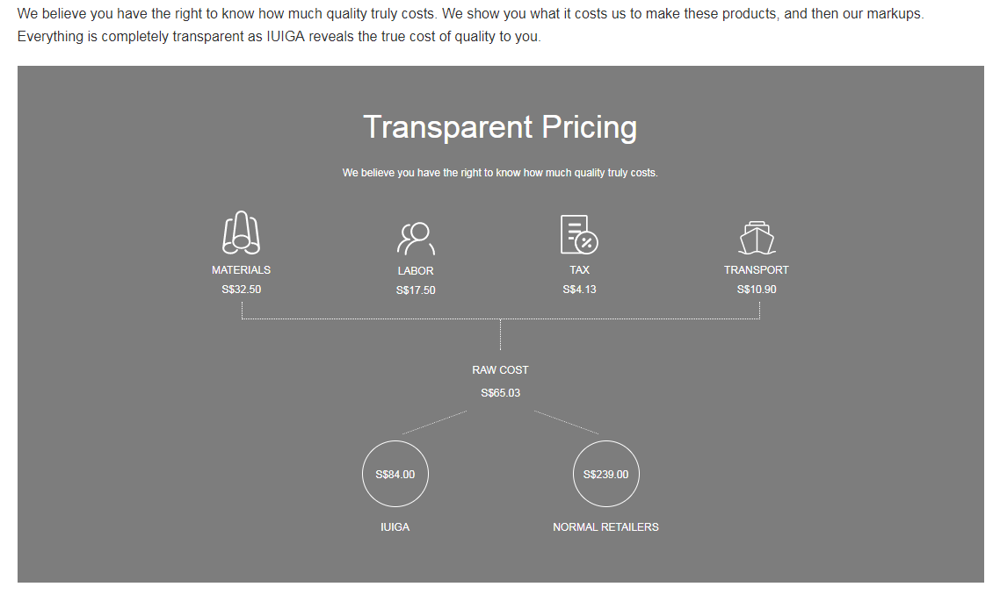The height and width of the screenshot is (594, 1000).
Task: Click the S$32.50 materials cost
Action: click(x=241, y=290)
